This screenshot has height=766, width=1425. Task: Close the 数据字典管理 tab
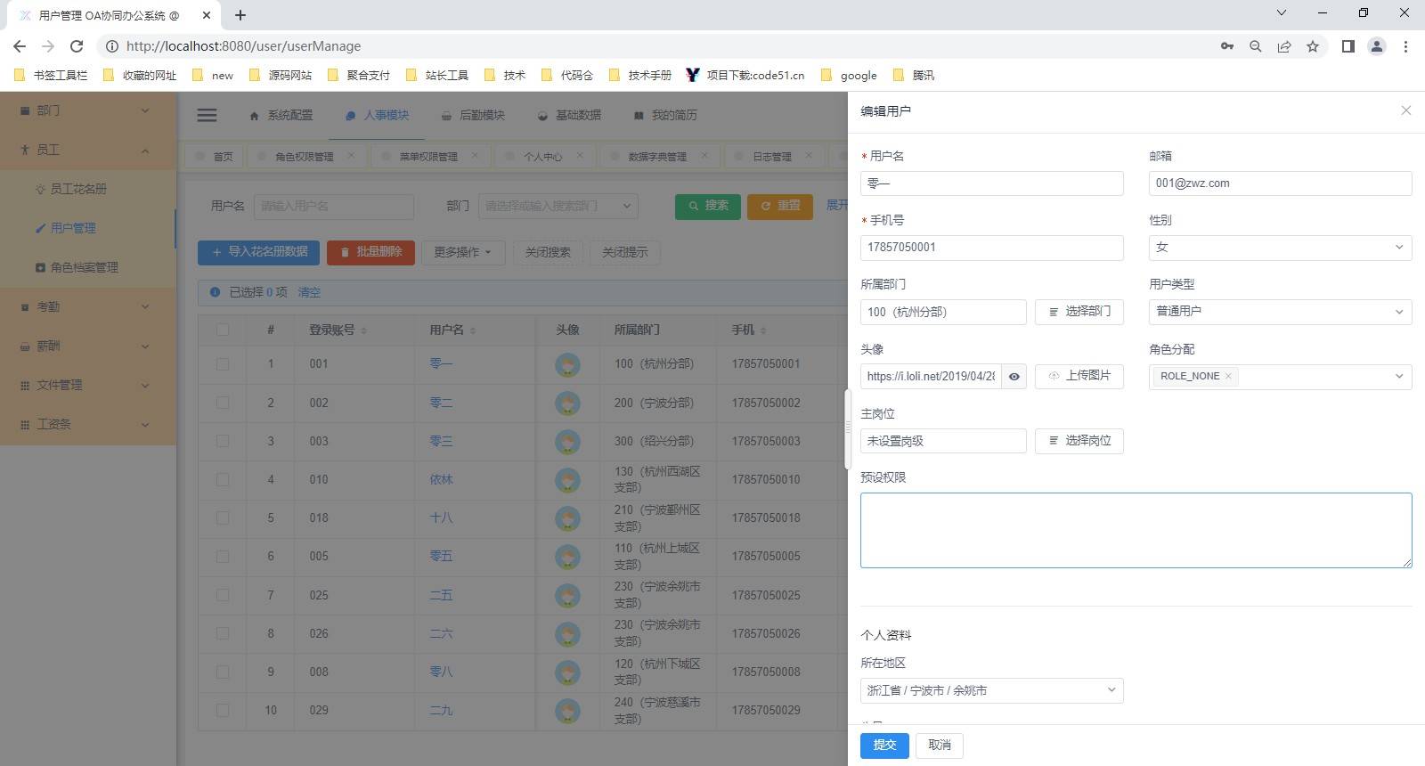[x=704, y=155]
